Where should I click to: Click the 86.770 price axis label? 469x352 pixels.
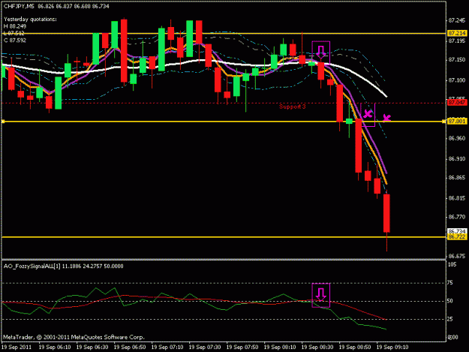(457, 217)
